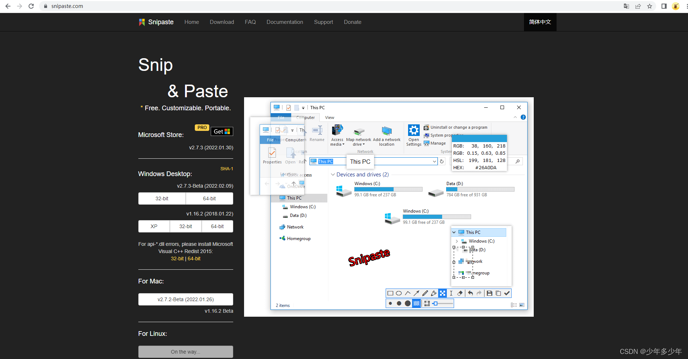Switch language to 简体中文

pos(540,22)
